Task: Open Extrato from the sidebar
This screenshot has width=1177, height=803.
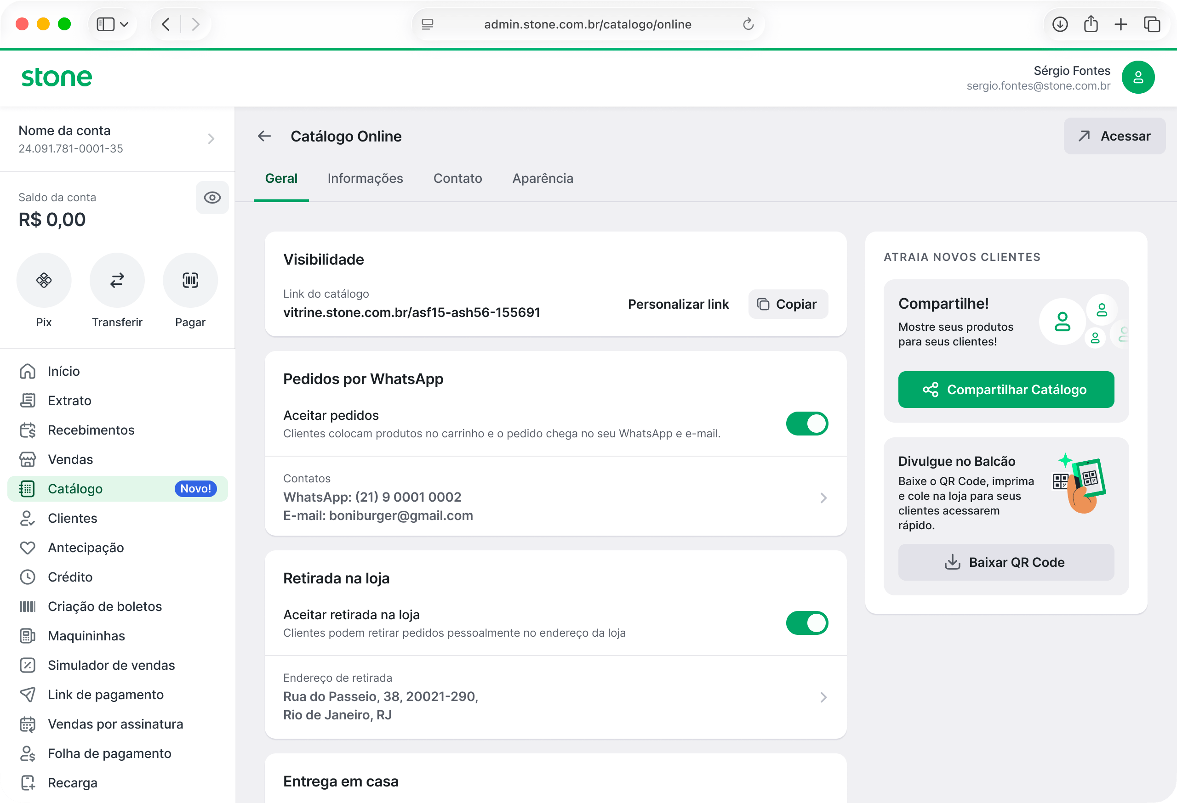Action: [118, 400]
